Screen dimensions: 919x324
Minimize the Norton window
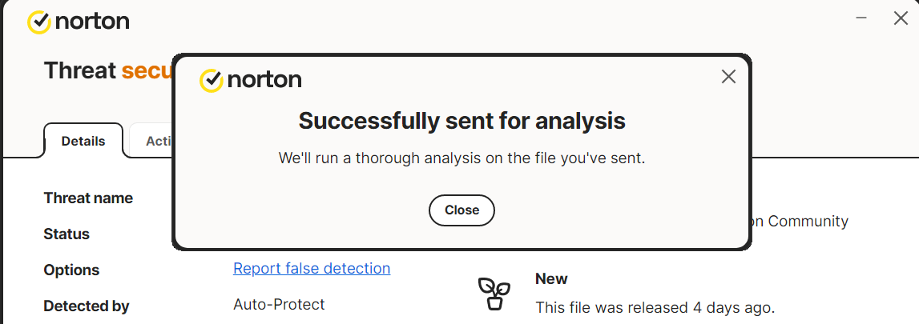click(862, 18)
